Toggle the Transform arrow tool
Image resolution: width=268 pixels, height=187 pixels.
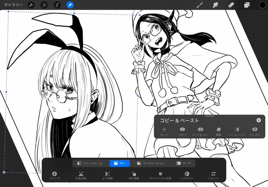[70, 5]
